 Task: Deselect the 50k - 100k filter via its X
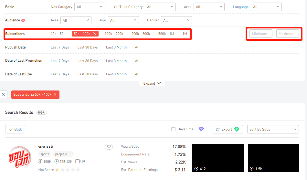[95, 34]
